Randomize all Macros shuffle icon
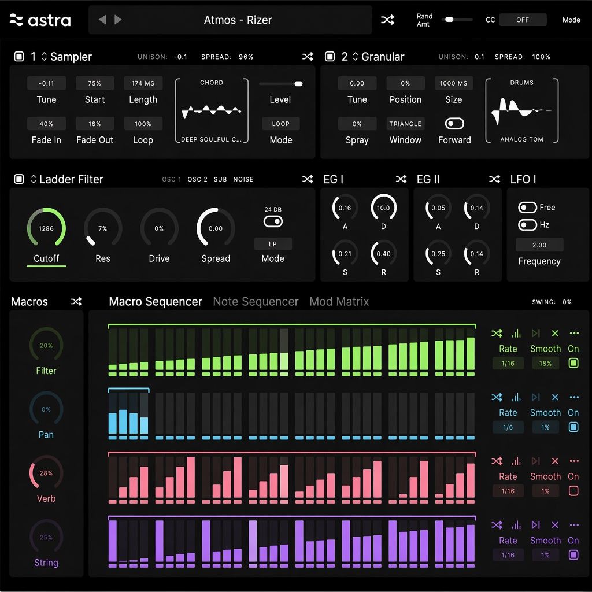This screenshot has height=592, width=592. (76, 301)
